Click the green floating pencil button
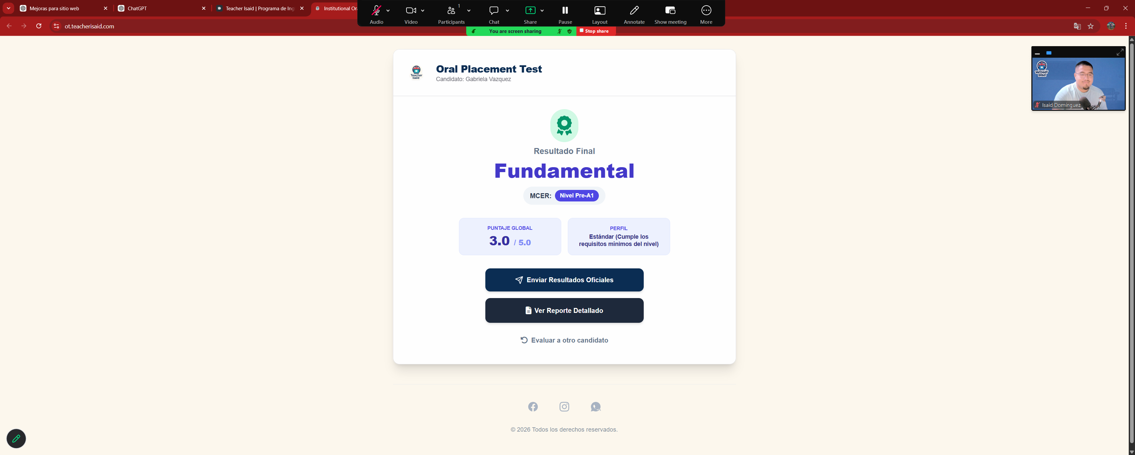This screenshot has width=1135, height=455. pos(16,438)
